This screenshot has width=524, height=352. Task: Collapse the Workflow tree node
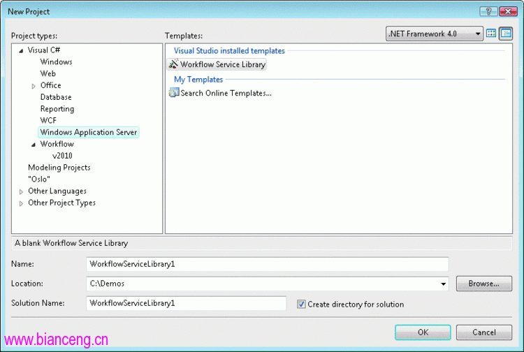(34, 145)
